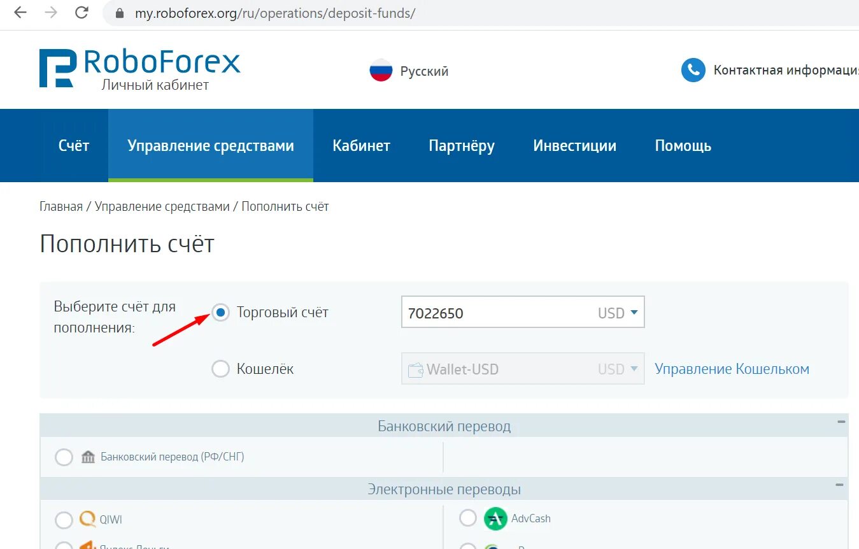
Task: Click the Личный кабинет subtitle text
Action: point(155,85)
